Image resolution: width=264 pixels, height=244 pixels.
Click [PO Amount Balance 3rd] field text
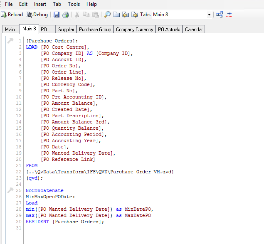pyautogui.click(x=74, y=122)
